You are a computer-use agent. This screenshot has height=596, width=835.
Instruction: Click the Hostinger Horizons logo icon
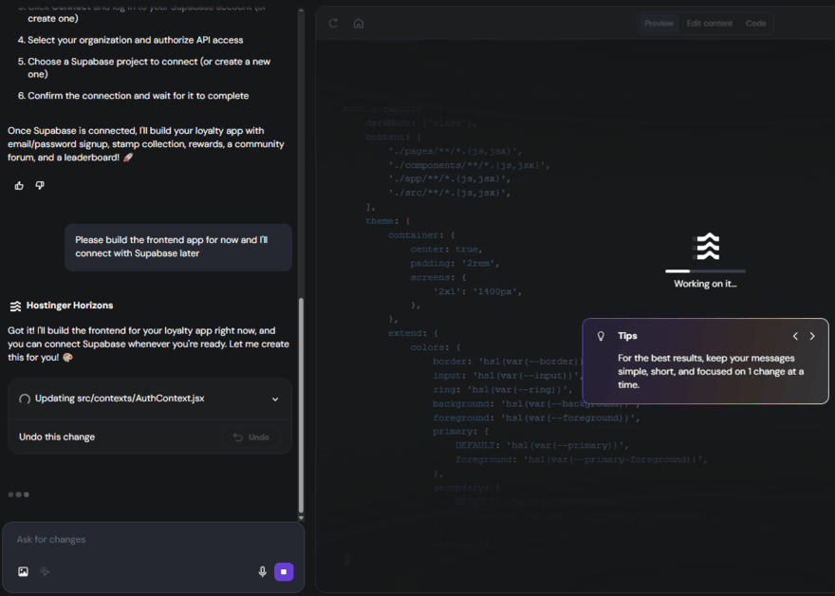point(16,305)
